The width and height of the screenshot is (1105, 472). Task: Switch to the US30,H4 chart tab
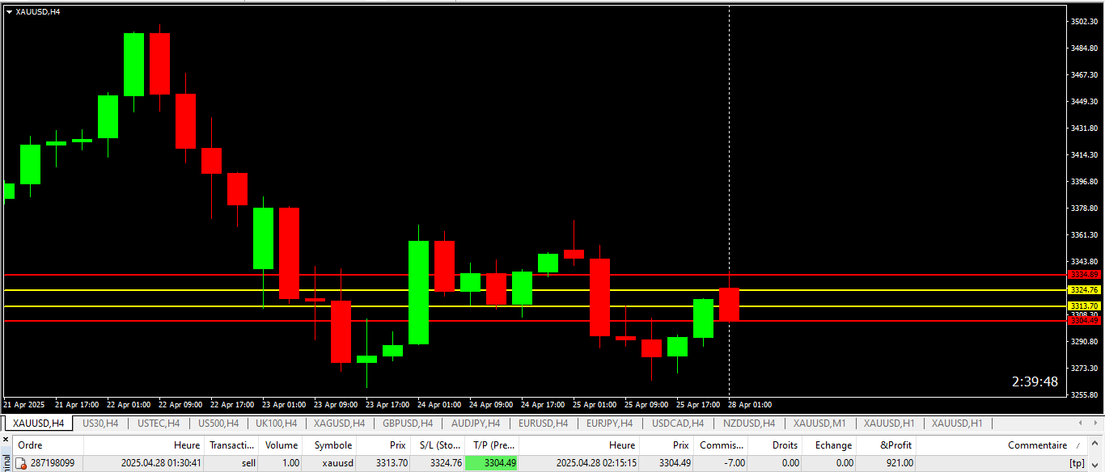[x=100, y=424]
